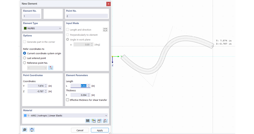Close the New Element dialog
The height and width of the screenshot is (134, 254).
coord(108,4)
